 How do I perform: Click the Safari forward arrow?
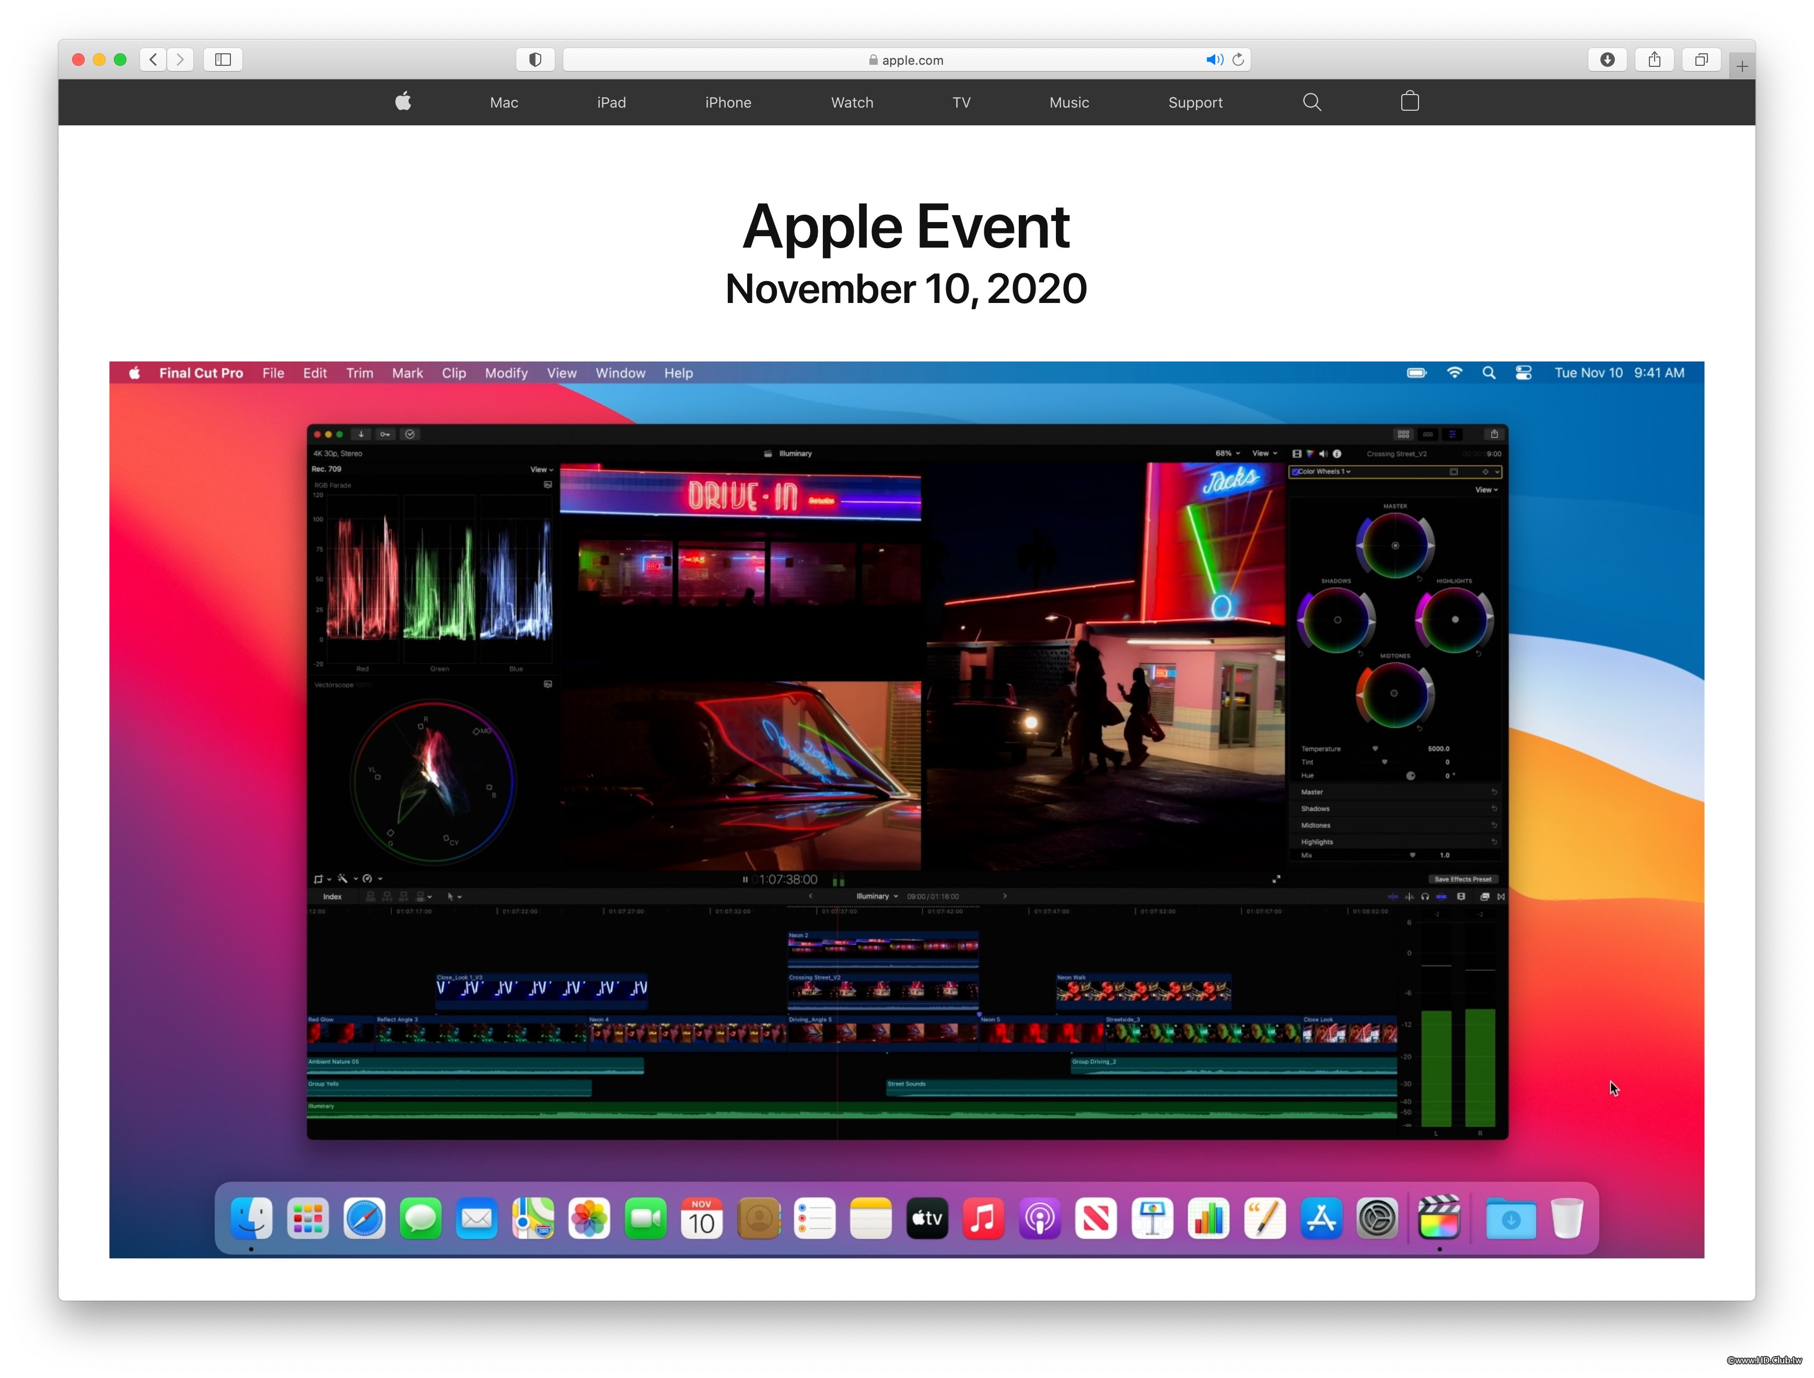point(180,59)
